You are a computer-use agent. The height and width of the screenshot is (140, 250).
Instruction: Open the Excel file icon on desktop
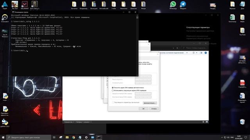tap(232, 18)
